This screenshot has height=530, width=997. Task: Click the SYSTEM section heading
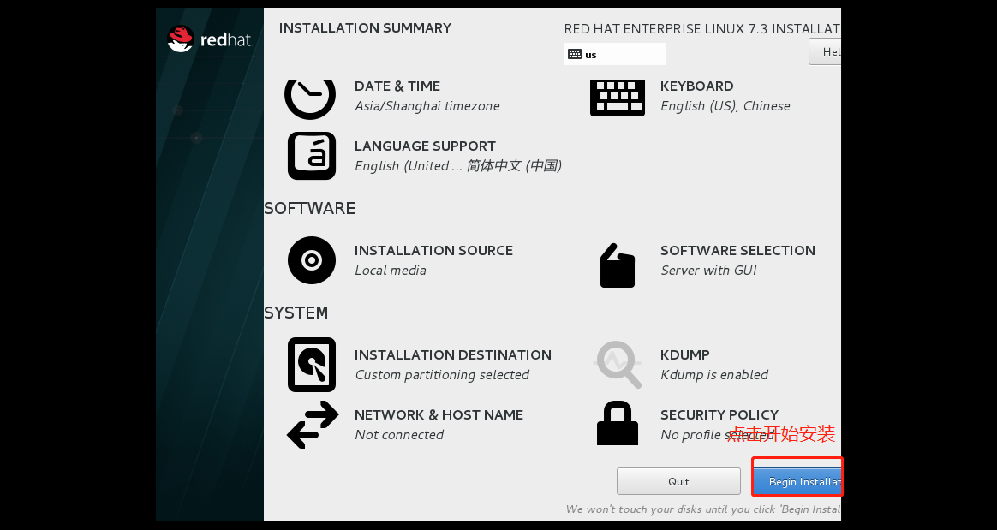tap(296, 313)
